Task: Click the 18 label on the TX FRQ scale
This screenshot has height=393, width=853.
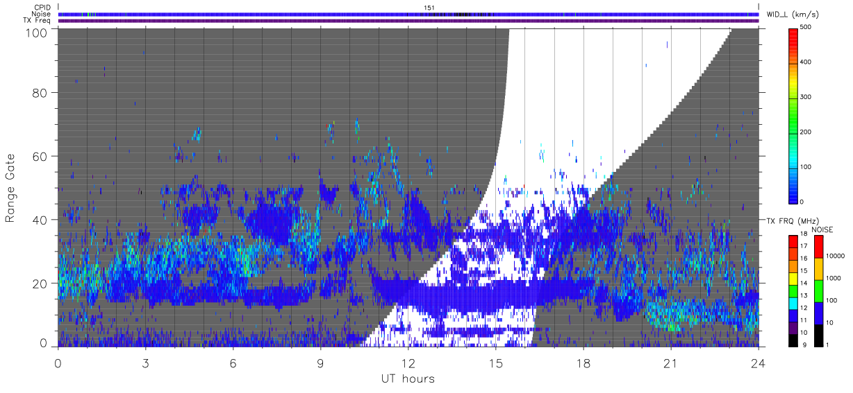Action: tap(803, 235)
